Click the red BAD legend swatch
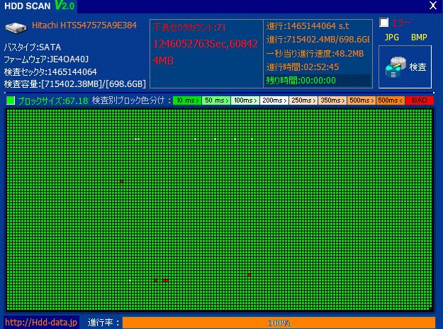Image resolution: width=443 pixels, height=329 pixels. [420, 100]
